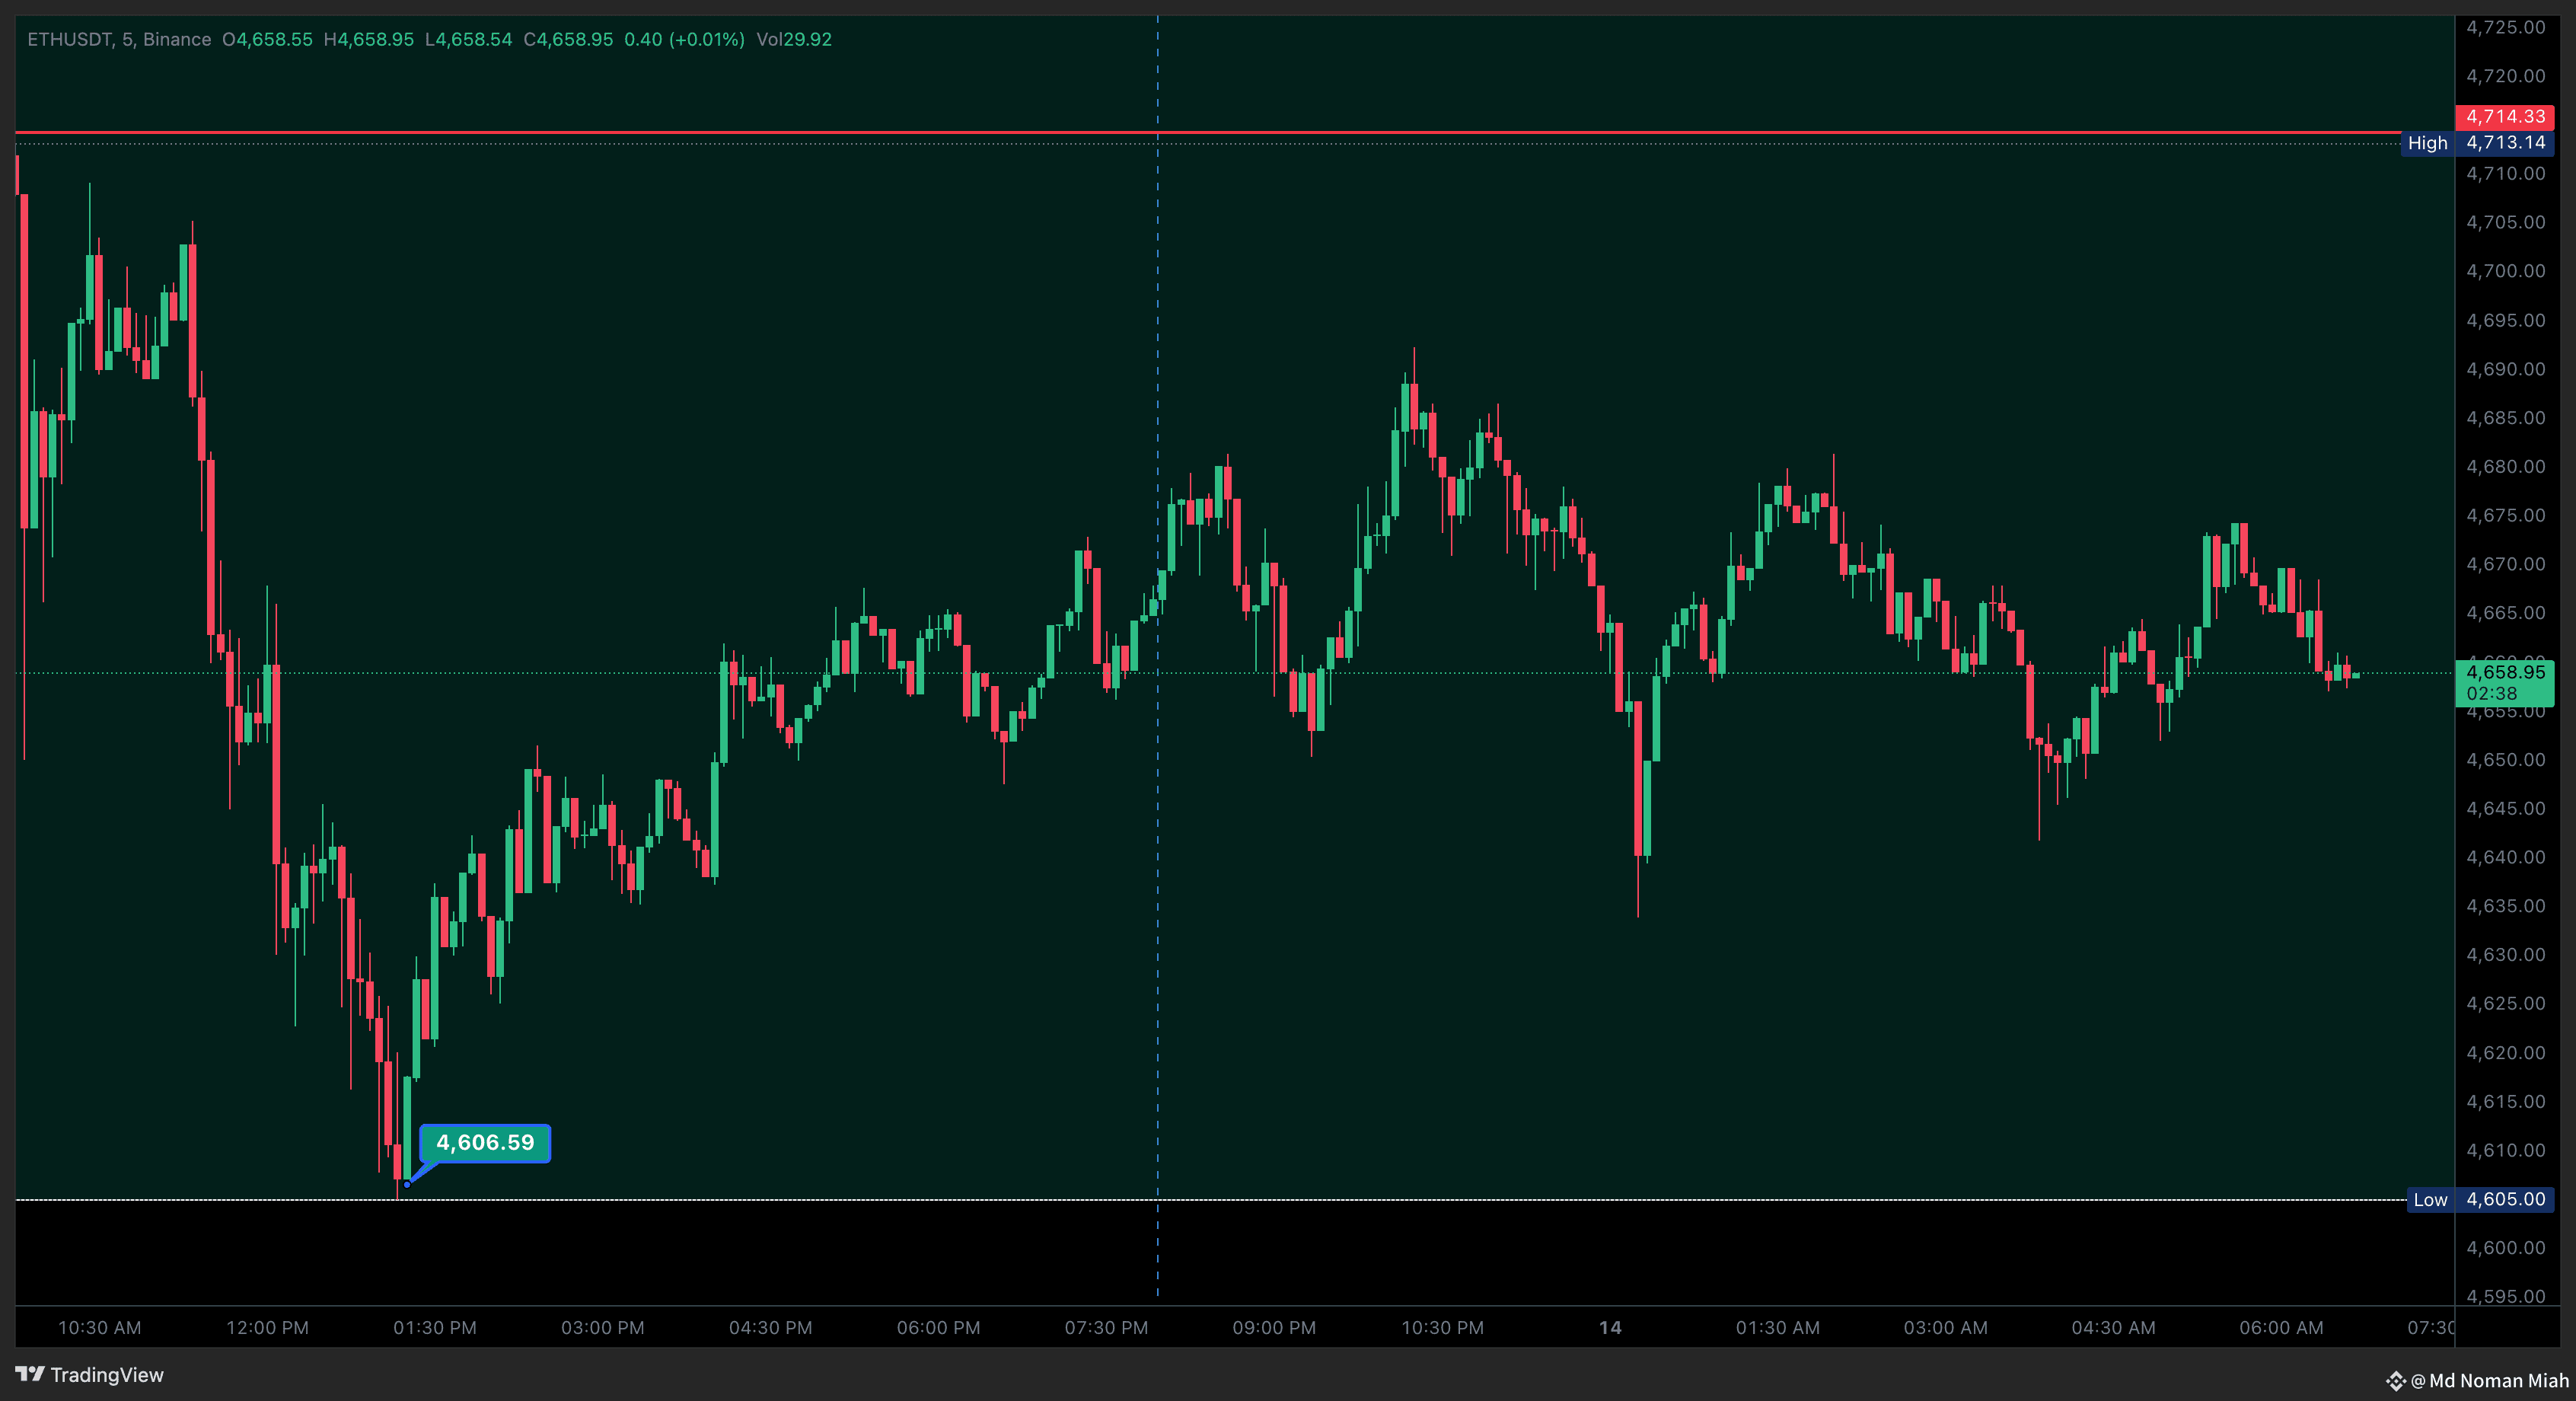Click the 4,610.00 price axis label
2576x1401 pixels.
click(2506, 1151)
